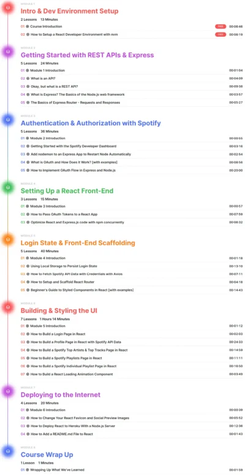This screenshot has width=245, height=475.
Task: Click FREE badge on Course Introduction lesson
Action: tap(221, 26)
